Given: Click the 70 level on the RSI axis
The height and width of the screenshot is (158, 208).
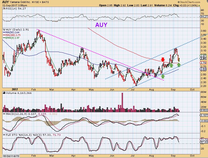Looking at the screenshot, I should (203, 14).
